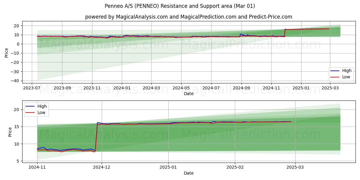Click the 'Price' y-axis label of the top chart
This screenshot has width=360, height=180.
[7, 52]
